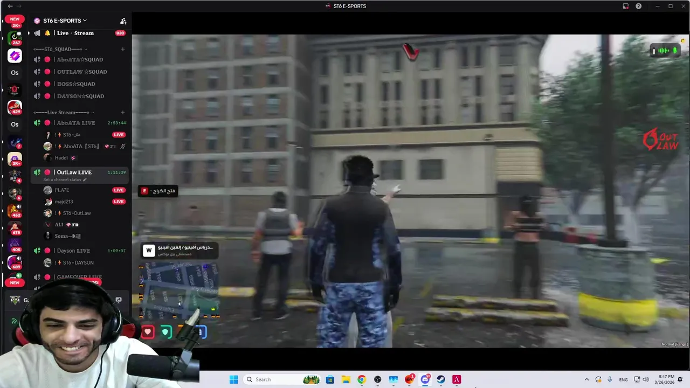690x388 pixels.
Task: Open the system volume control
Action: 646,379
